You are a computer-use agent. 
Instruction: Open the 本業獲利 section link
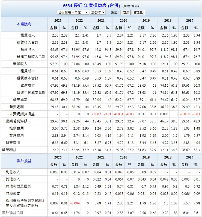(24, 24)
